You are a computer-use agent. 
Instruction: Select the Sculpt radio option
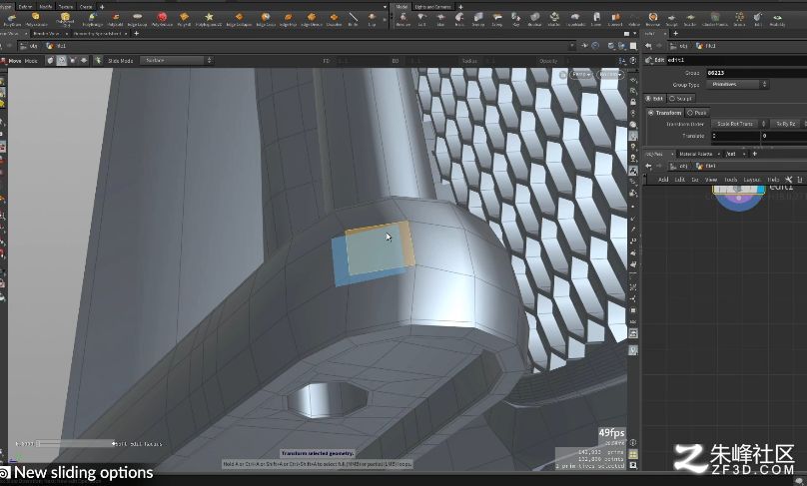(x=682, y=98)
